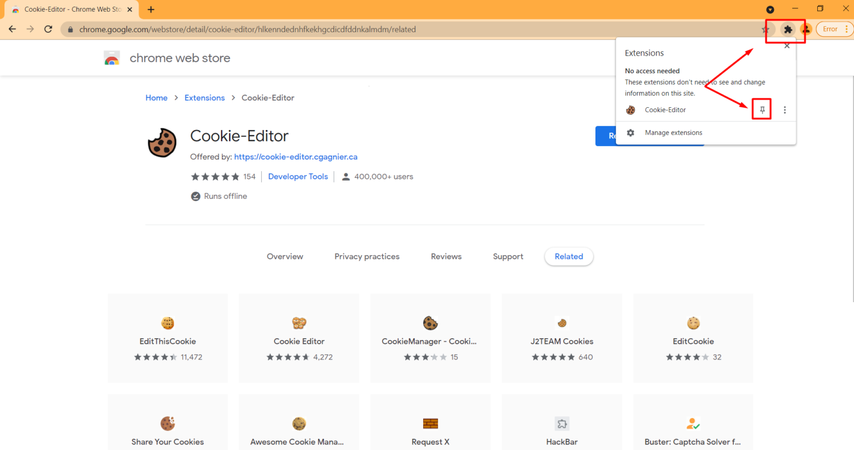The image size is (854, 450).
Task: Click the HackBar flask icon
Action: pyautogui.click(x=562, y=423)
